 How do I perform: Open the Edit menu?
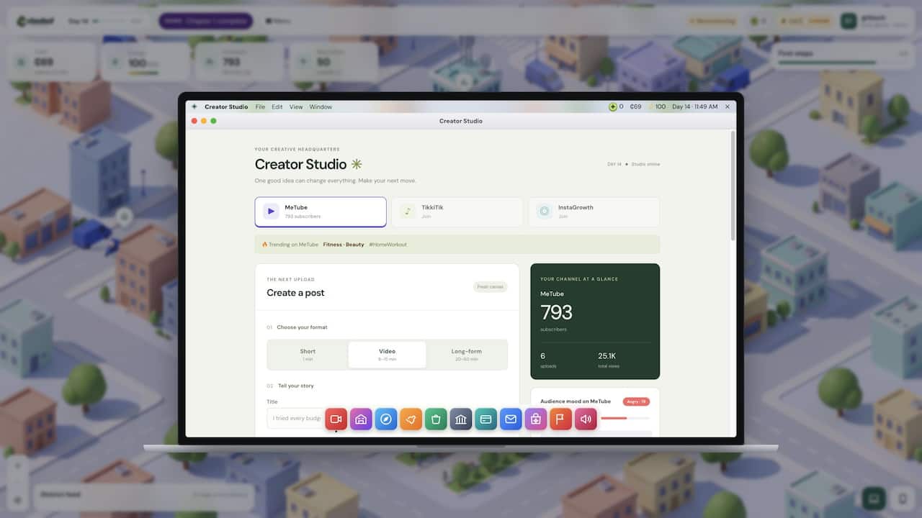tap(277, 106)
